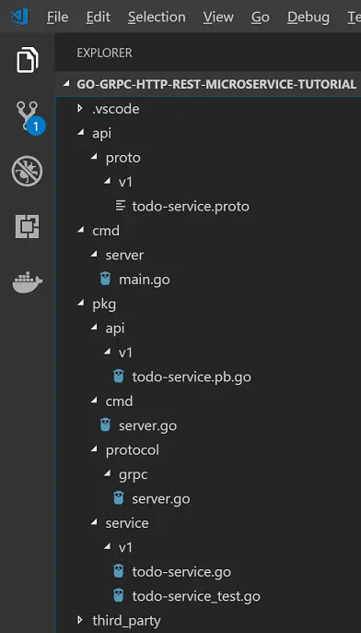Open the Docker whale icon

click(x=27, y=281)
